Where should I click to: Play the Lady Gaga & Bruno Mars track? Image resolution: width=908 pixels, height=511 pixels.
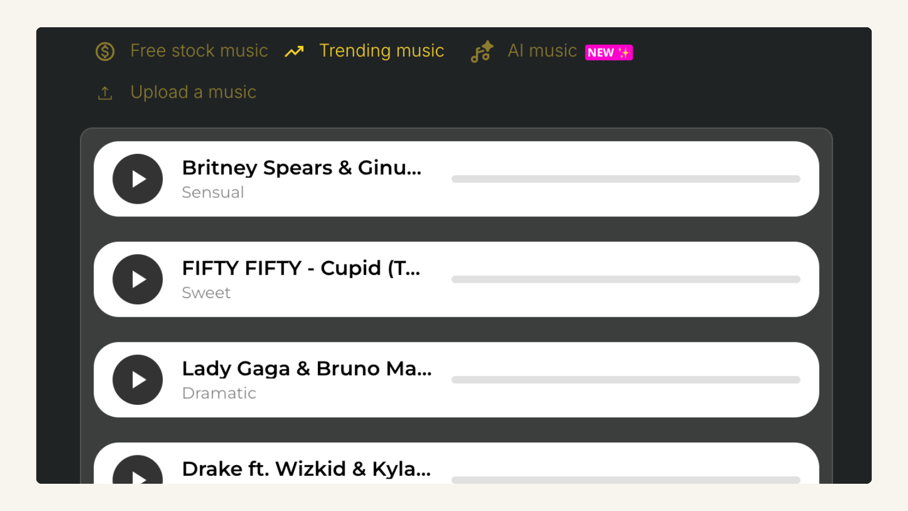tap(138, 380)
